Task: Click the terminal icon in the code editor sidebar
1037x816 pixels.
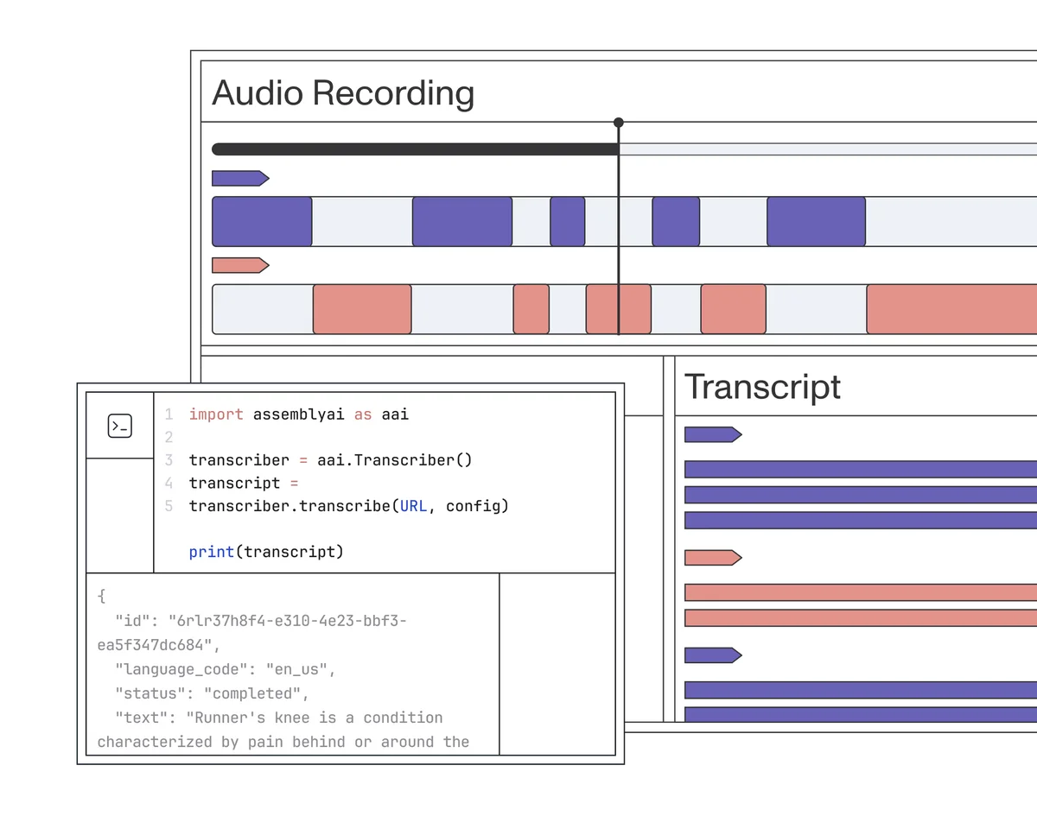Action: (121, 425)
